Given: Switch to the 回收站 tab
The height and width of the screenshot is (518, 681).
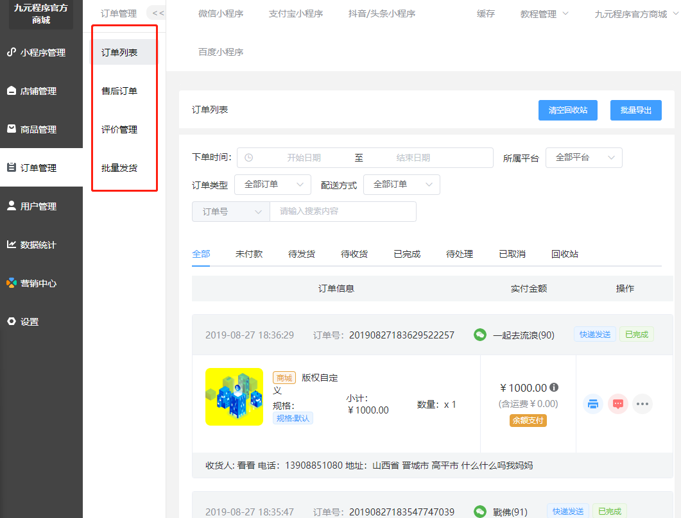Looking at the screenshot, I should tap(564, 254).
